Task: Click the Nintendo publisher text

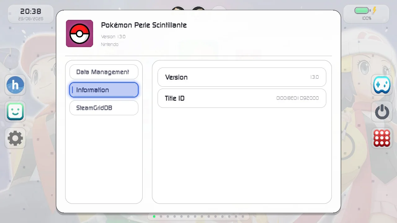Action: (110, 44)
